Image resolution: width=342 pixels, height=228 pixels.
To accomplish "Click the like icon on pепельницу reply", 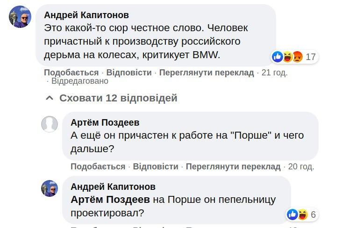I will pyautogui.click(x=292, y=214).
